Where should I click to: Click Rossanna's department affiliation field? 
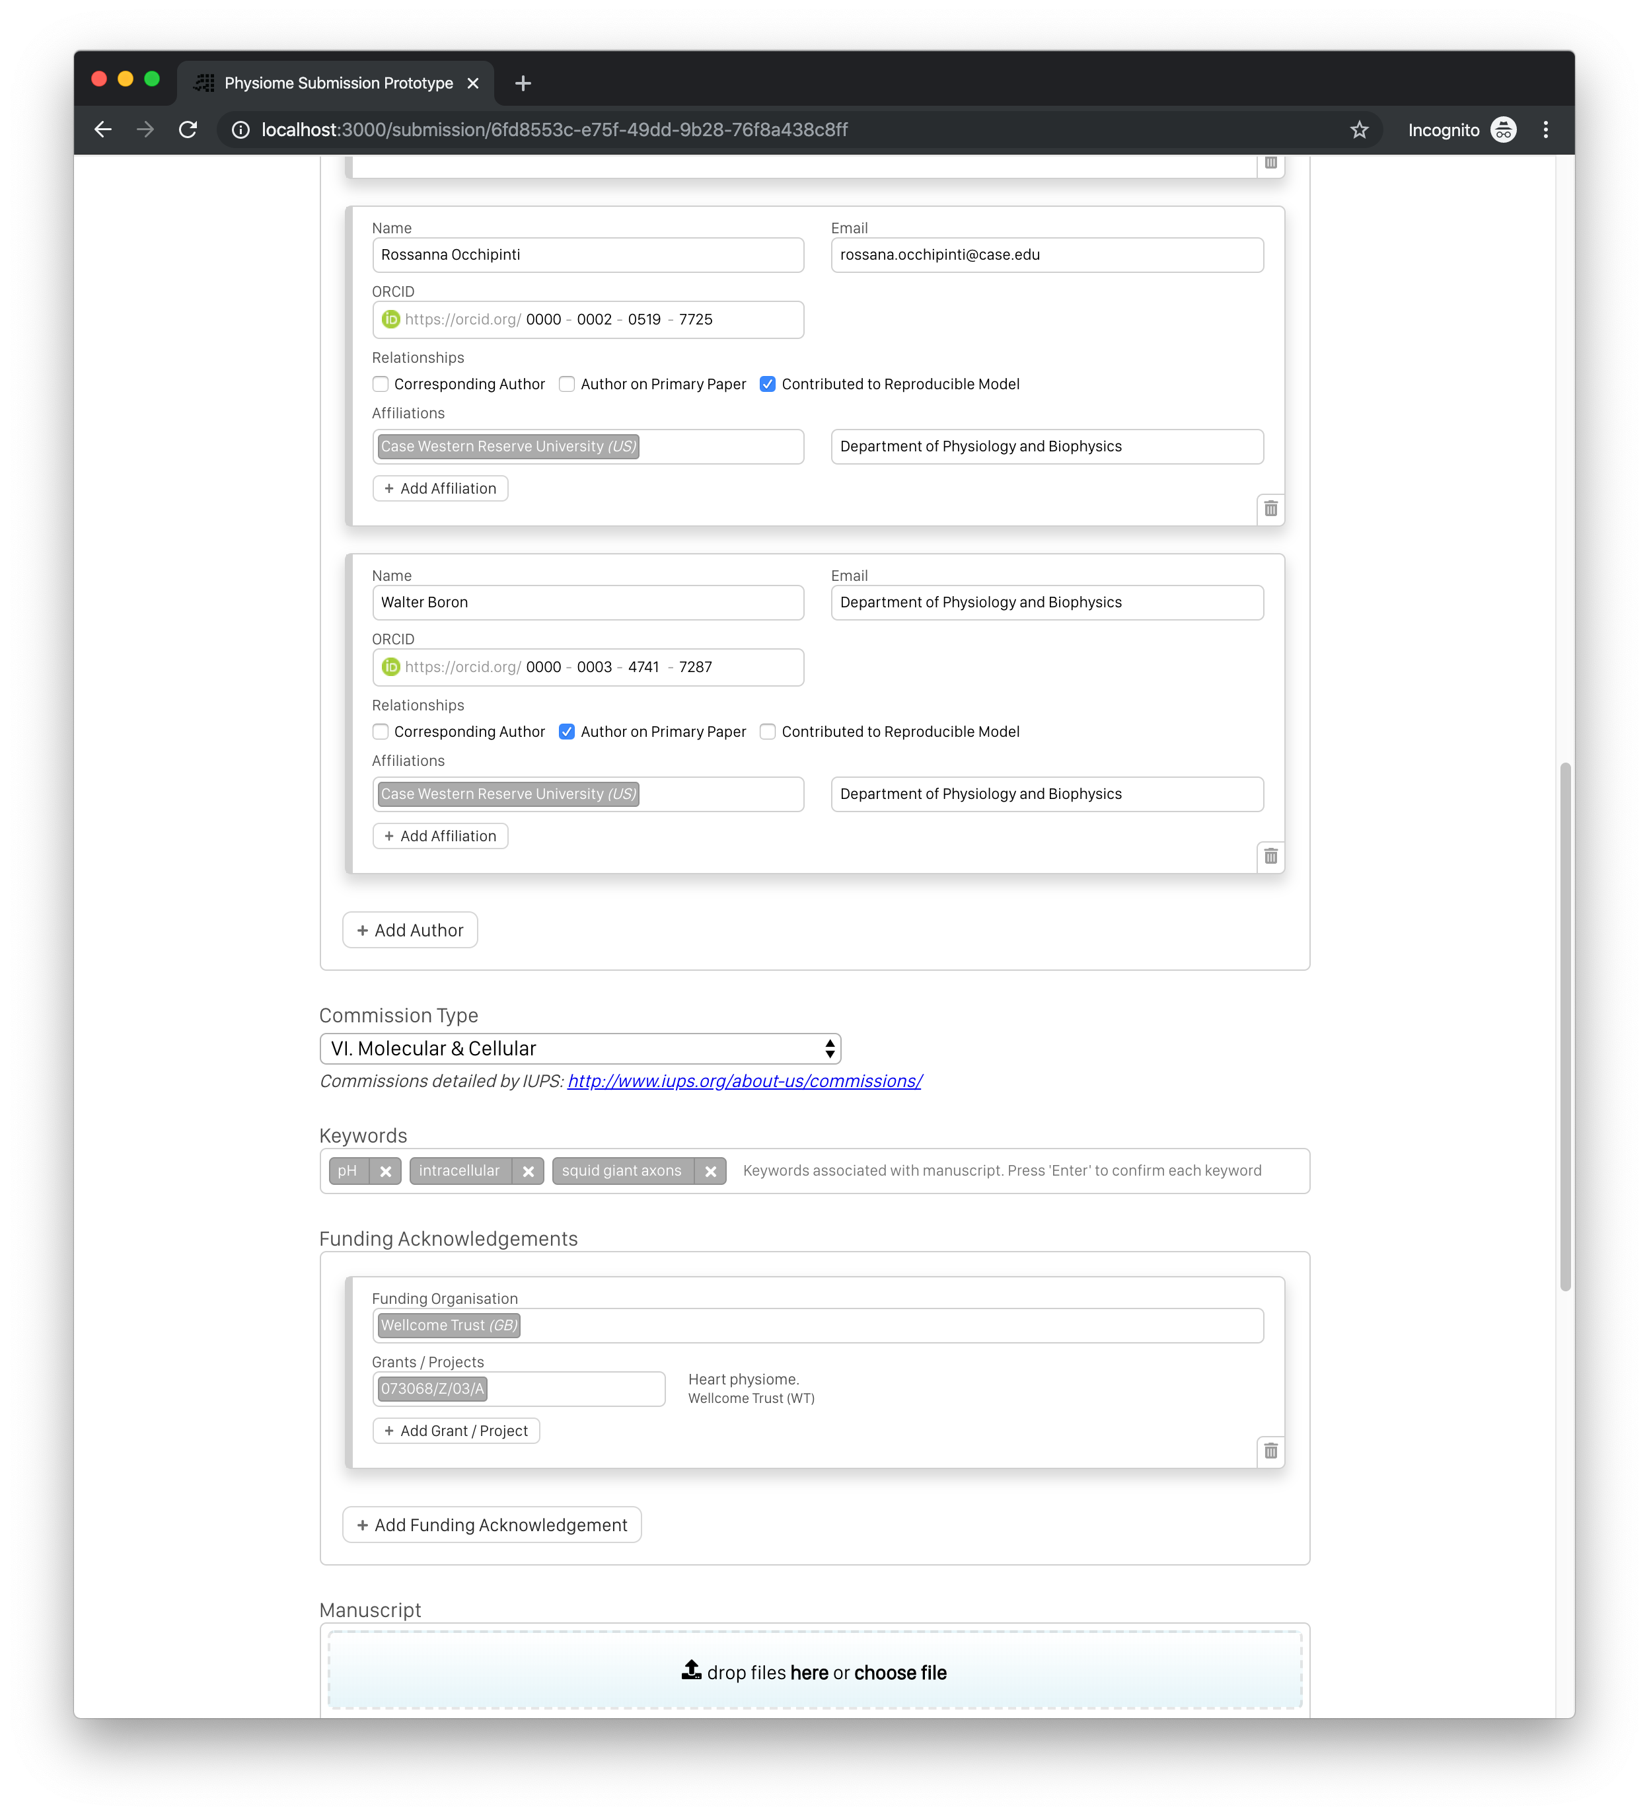[x=1046, y=447]
